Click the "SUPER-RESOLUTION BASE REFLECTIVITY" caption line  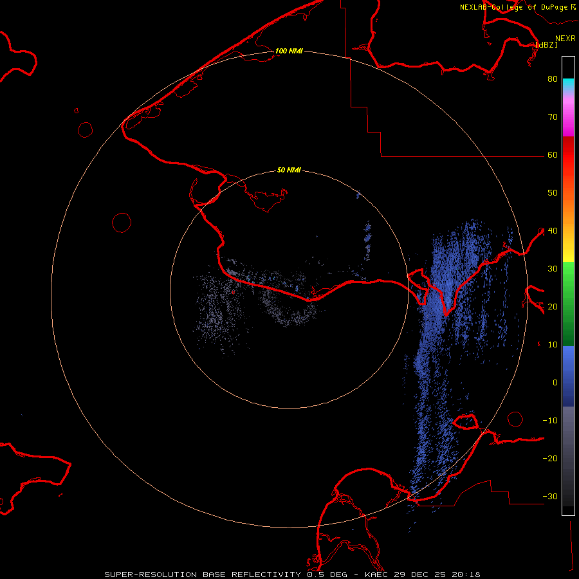coord(293,574)
